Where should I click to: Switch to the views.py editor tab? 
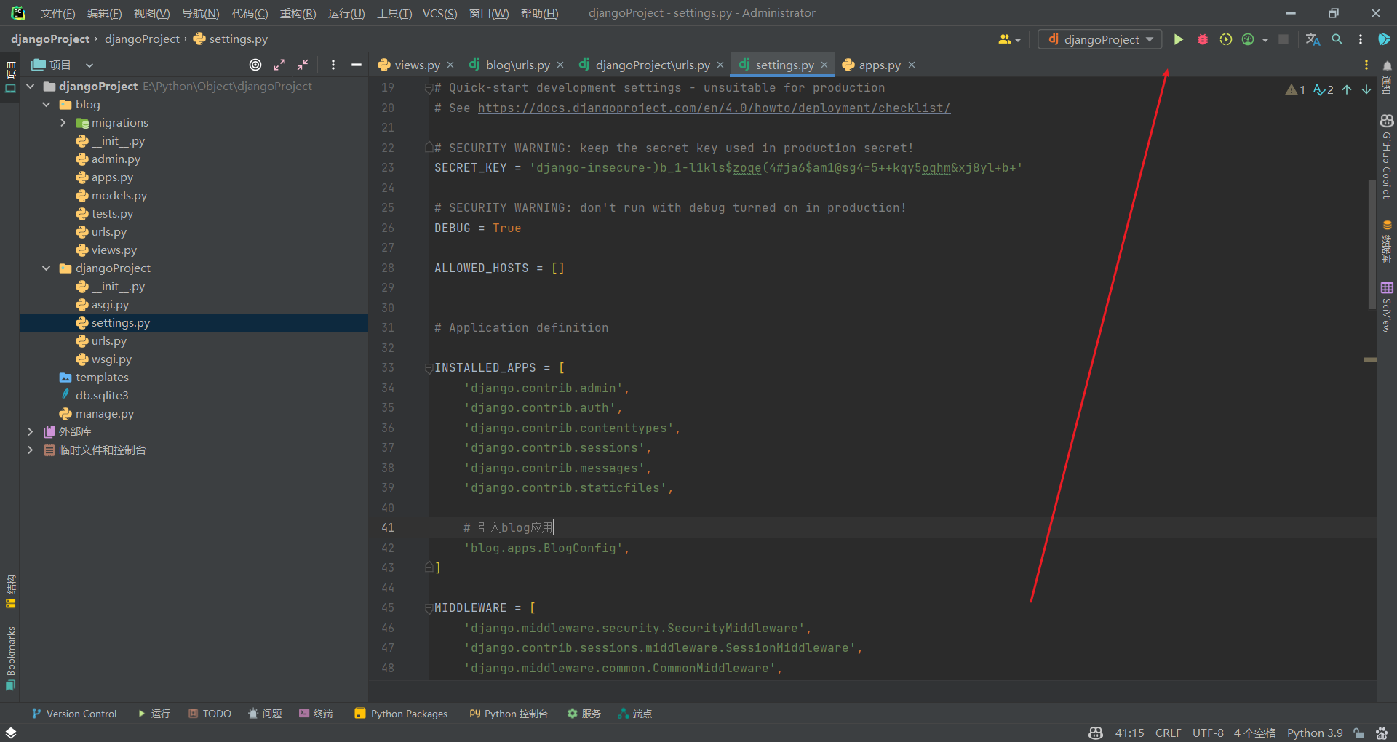416,65
